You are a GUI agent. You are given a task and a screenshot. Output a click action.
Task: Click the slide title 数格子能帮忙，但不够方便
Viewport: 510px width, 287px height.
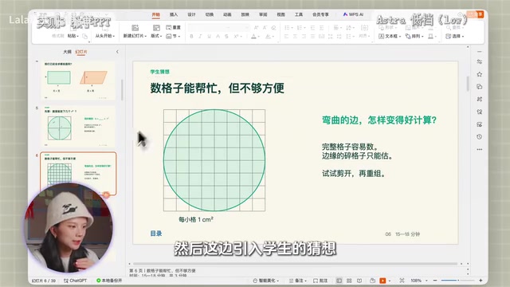[x=218, y=88]
